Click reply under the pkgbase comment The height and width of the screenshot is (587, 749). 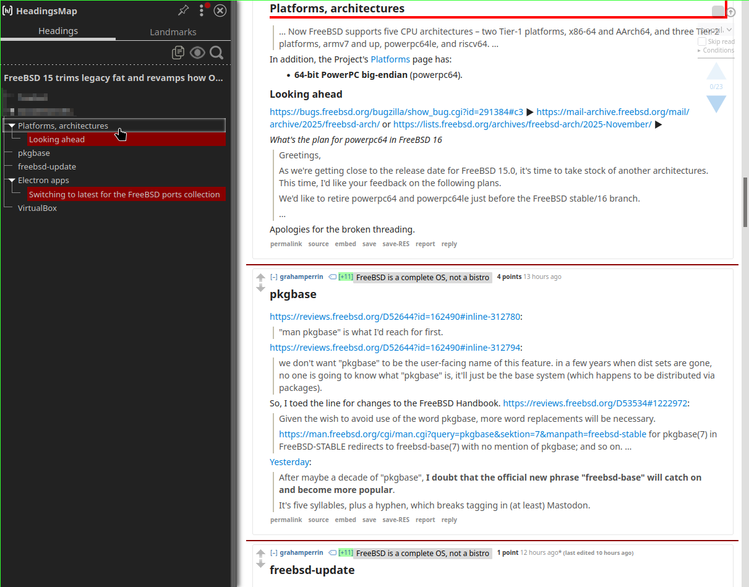click(x=449, y=520)
